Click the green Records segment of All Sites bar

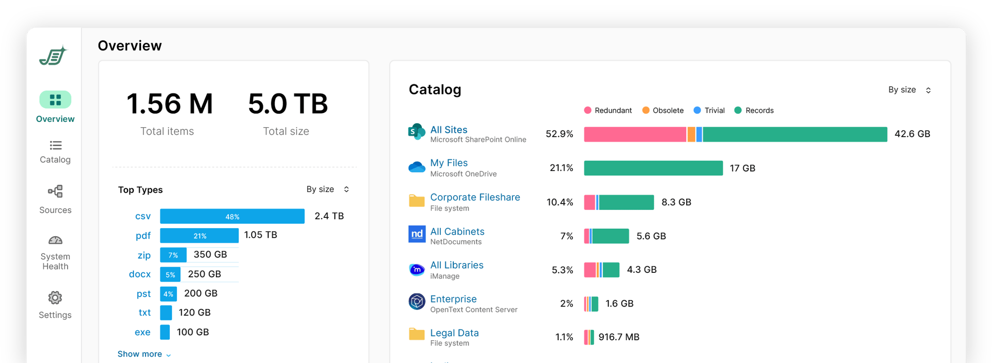pyautogui.click(x=795, y=134)
